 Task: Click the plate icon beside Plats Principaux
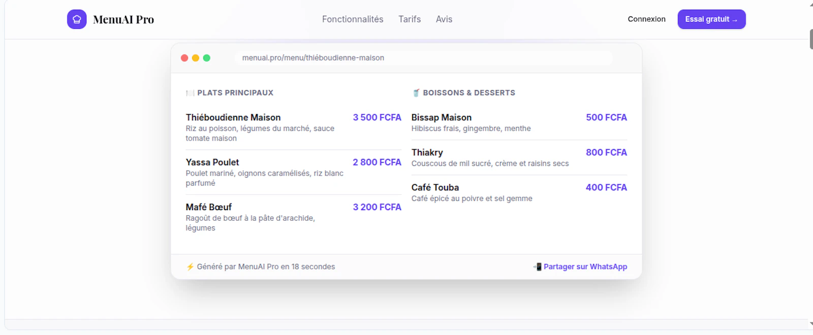190,93
